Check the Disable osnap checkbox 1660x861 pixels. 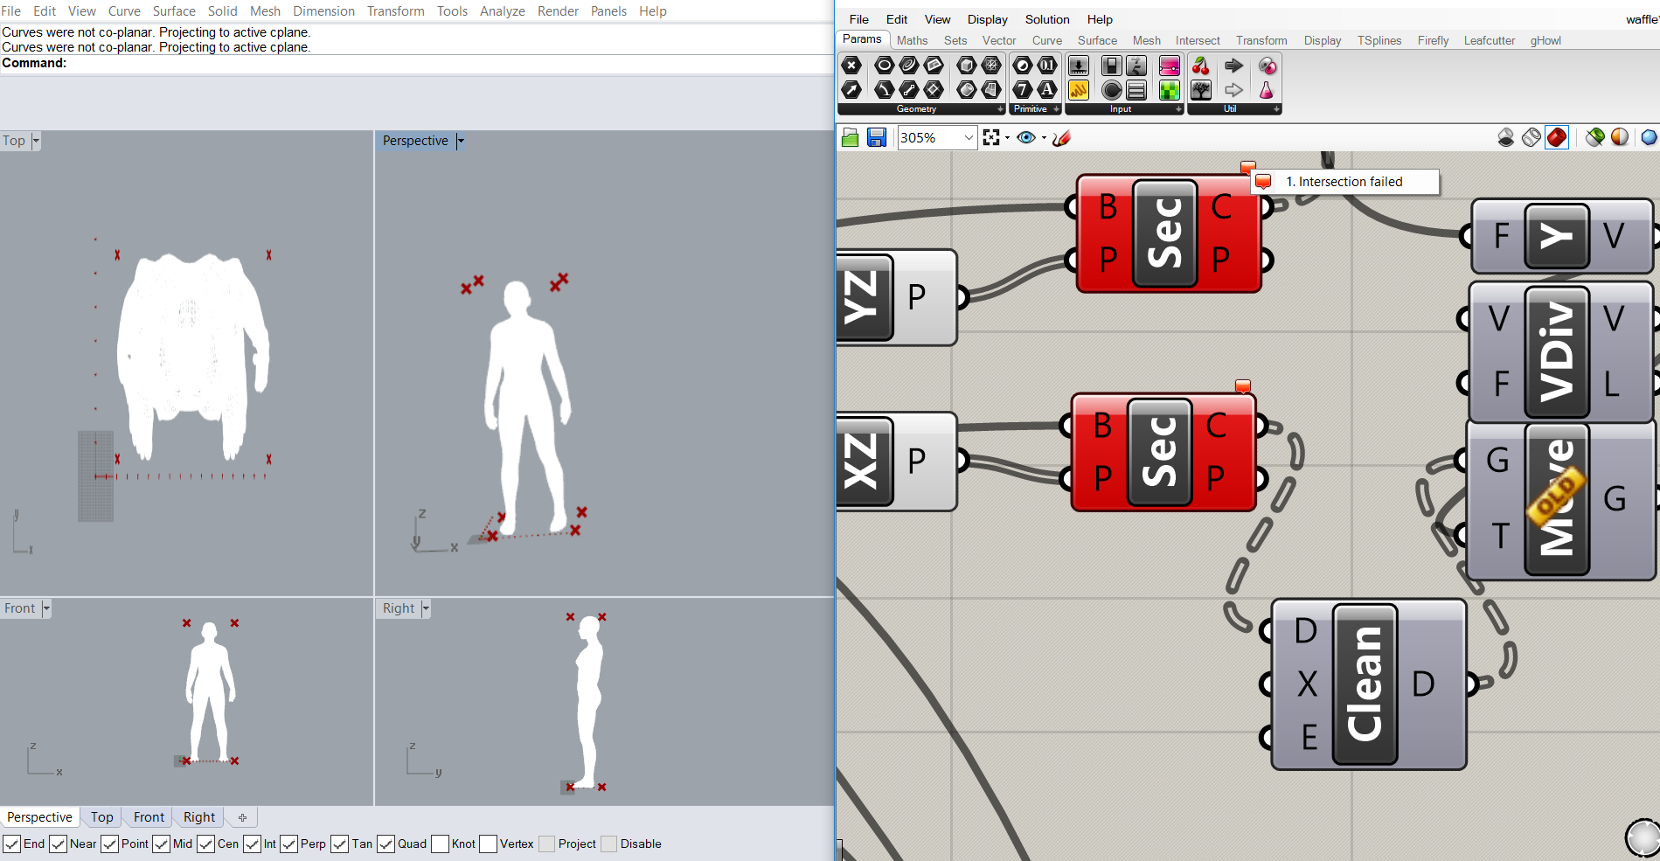coord(609,844)
